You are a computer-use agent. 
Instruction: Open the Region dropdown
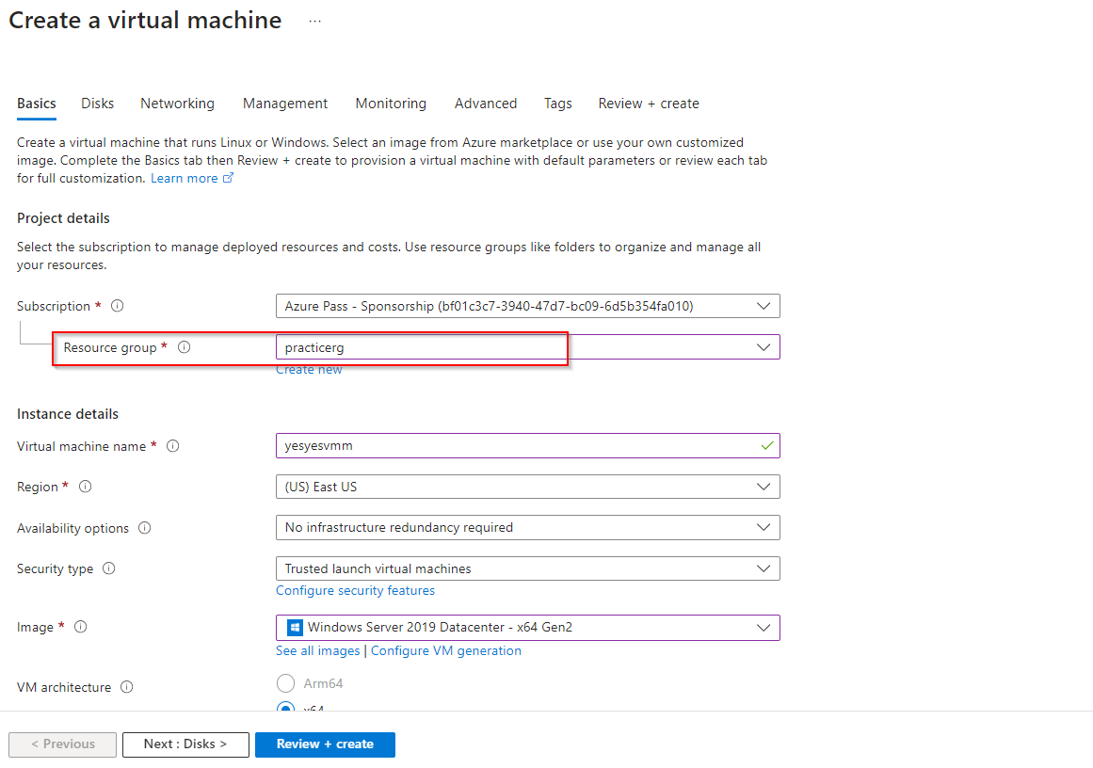click(x=527, y=487)
